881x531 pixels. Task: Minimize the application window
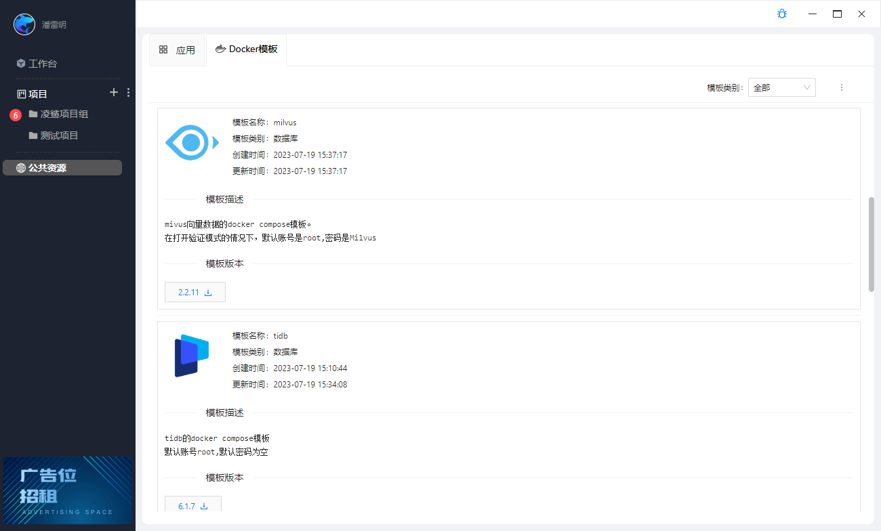coord(812,14)
